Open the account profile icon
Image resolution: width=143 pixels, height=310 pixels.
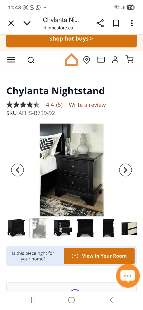tap(115, 60)
